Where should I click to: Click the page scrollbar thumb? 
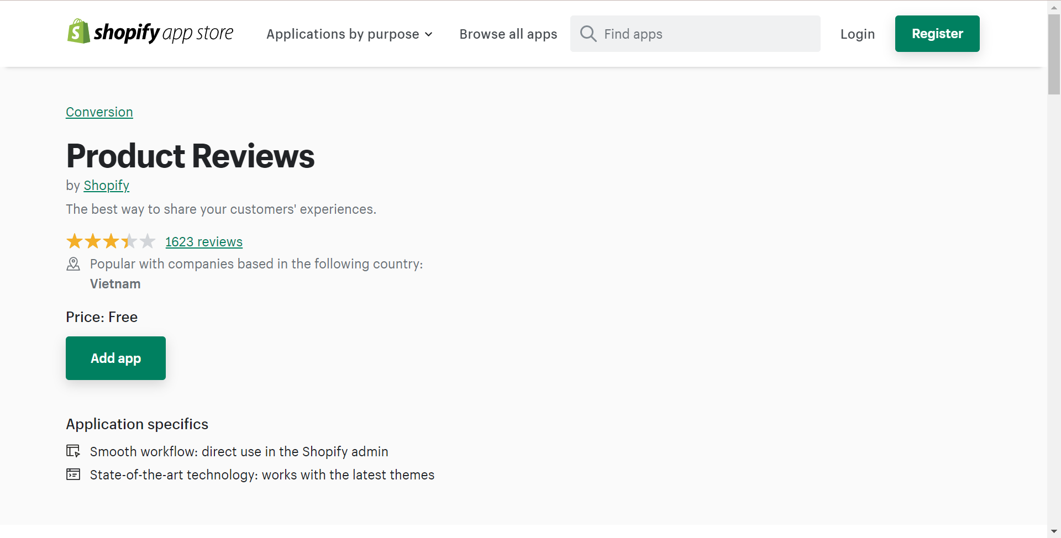pyautogui.click(x=1054, y=54)
